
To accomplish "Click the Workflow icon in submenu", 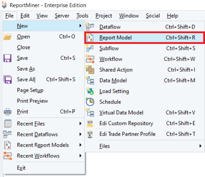I will tap(90, 59).
